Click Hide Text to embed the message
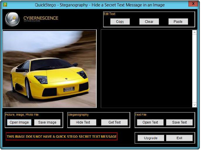This screenshot has height=150, width=201. coord(83,122)
